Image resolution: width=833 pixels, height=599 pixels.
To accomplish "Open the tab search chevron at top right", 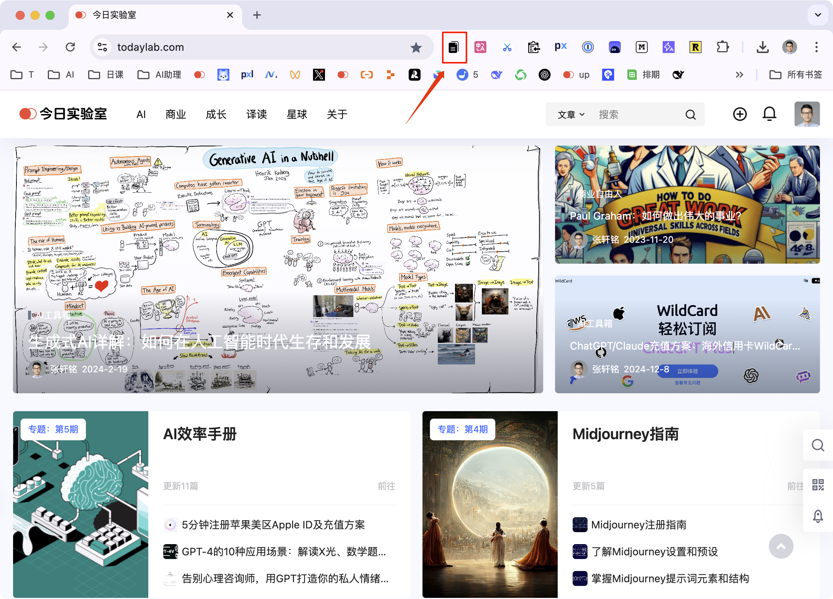I will [818, 15].
